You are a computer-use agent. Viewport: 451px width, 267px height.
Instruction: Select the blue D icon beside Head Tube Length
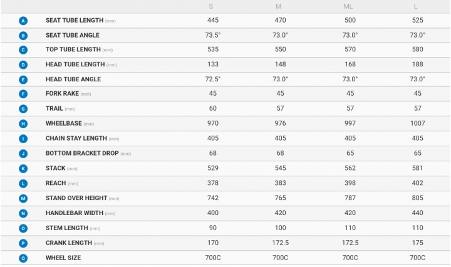point(23,65)
